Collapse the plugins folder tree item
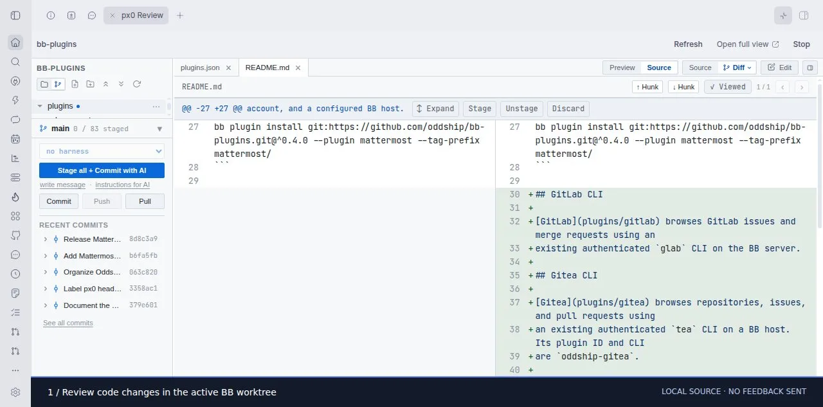823x407 pixels. pos(40,106)
